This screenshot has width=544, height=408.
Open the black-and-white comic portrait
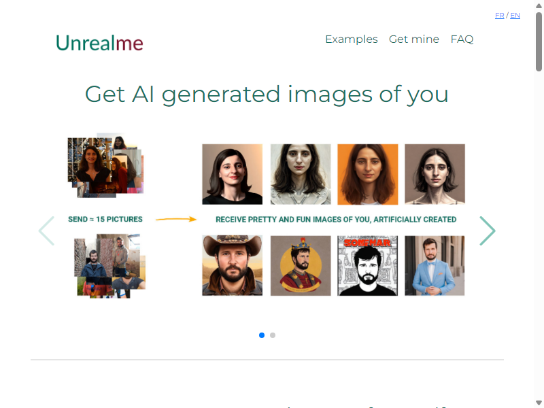point(368,265)
